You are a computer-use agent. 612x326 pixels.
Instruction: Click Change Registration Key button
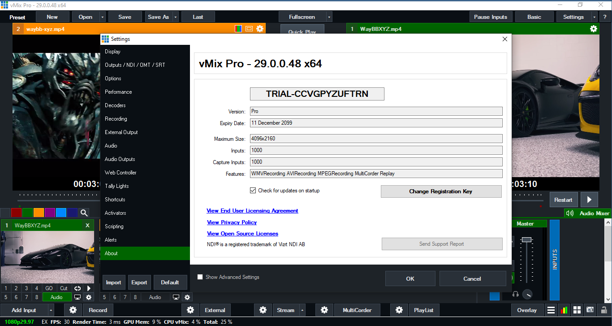pyautogui.click(x=441, y=191)
